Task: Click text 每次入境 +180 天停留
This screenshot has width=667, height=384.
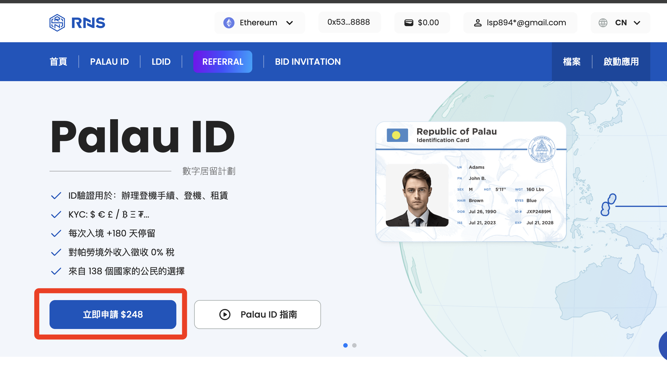Action: pyautogui.click(x=112, y=233)
